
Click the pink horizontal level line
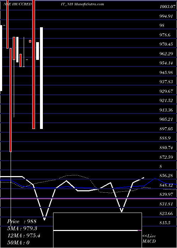[88, 198]
